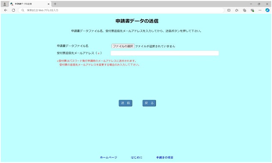Click the 申請書データの送信 page heading
This screenshot has height=163, width=272.
(x=137, y=21)
